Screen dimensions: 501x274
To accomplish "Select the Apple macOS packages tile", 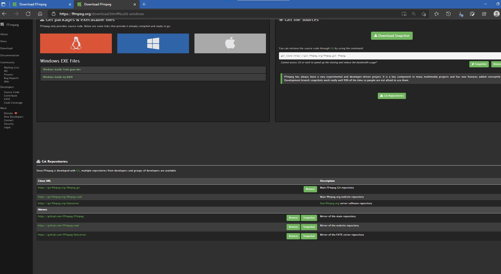I will tap(230, 43).
